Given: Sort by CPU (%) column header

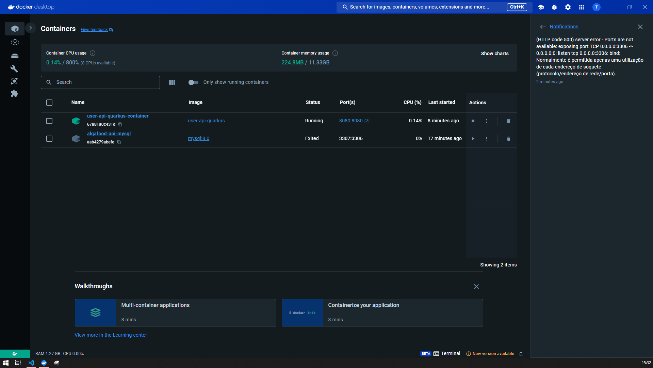Looking at the screenshot, I should pyautogui.click(x=412, y=102).
